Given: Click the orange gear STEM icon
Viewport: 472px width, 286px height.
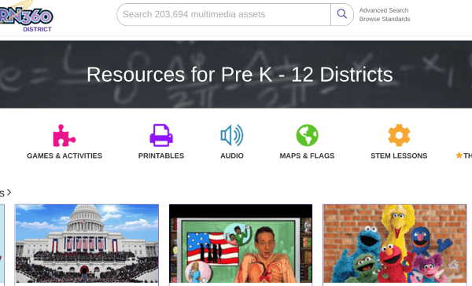Looking at the screenshot, I should click(399, 135).
